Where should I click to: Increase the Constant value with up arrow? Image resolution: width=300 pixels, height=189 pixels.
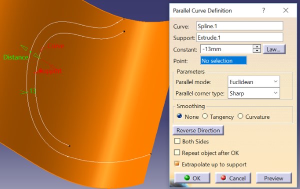tap(257, 47)
